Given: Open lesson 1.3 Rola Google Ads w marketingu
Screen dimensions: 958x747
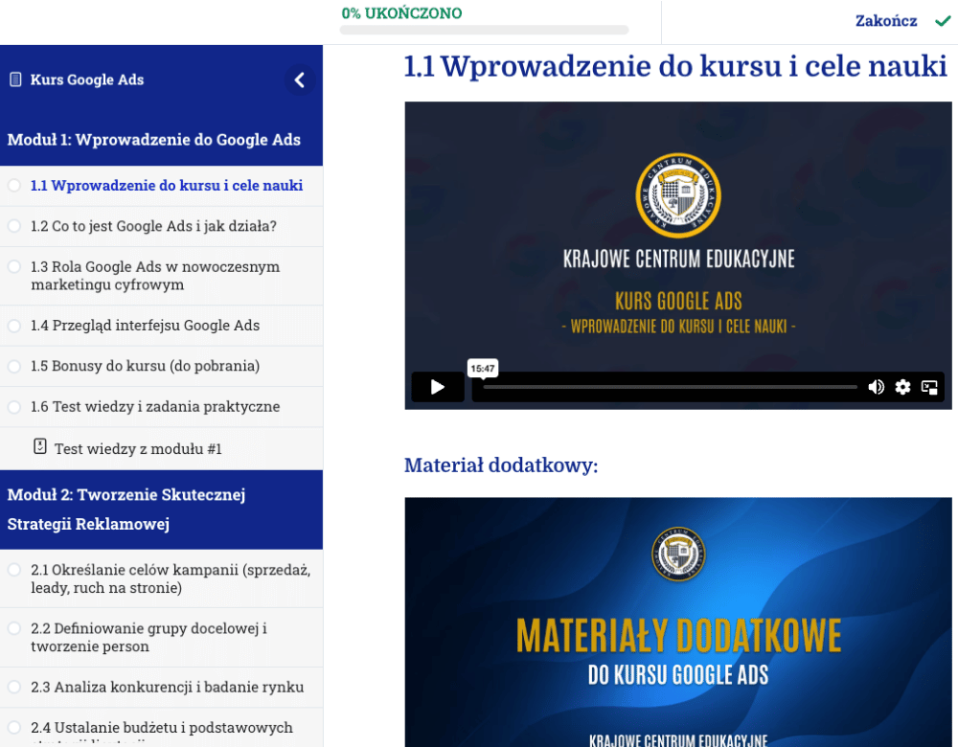Looking at the screenshot, I should (155, 276).
